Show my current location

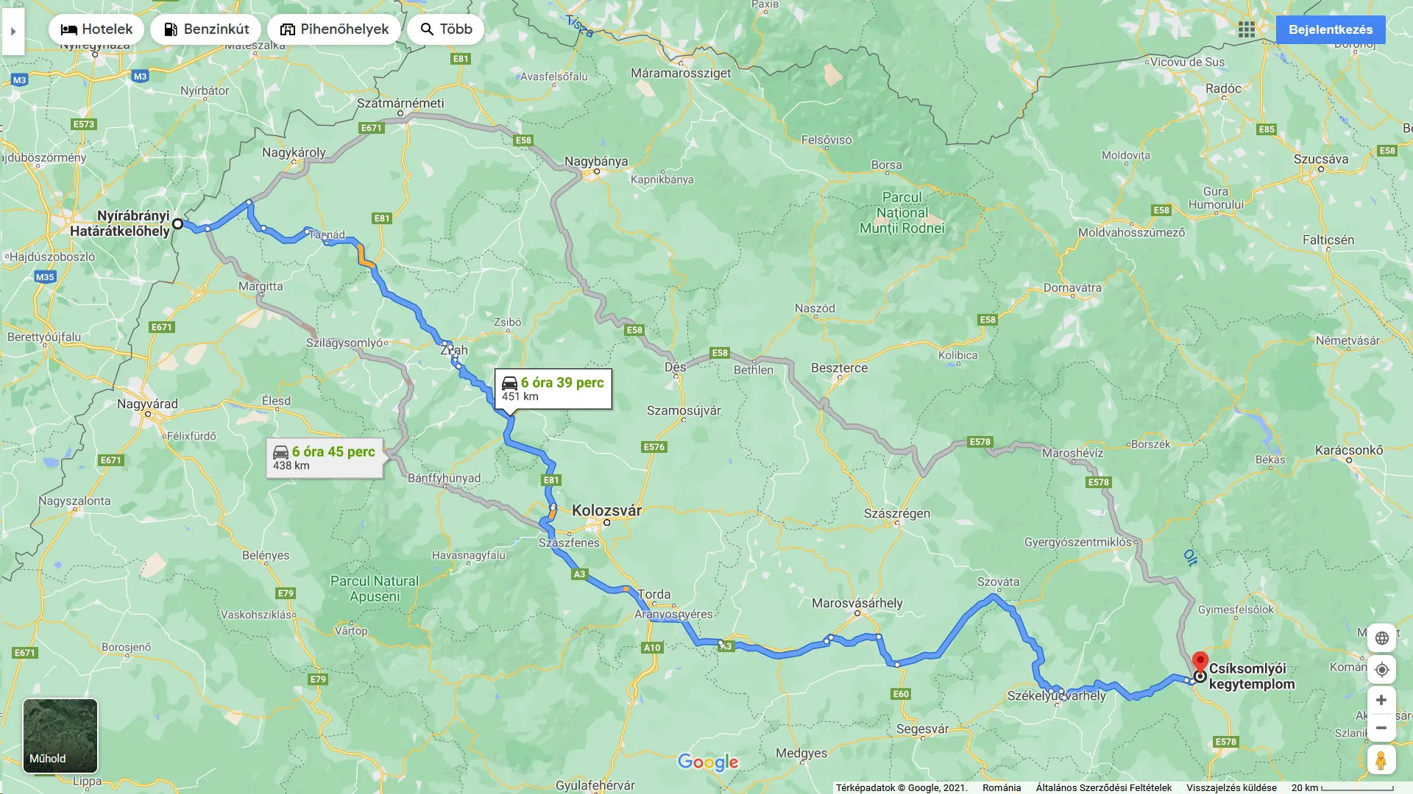tap(1381, 670)
